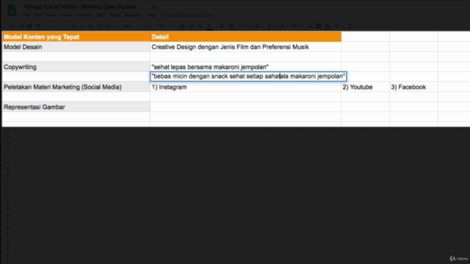Click the Insert link icon

coord(309,26)
